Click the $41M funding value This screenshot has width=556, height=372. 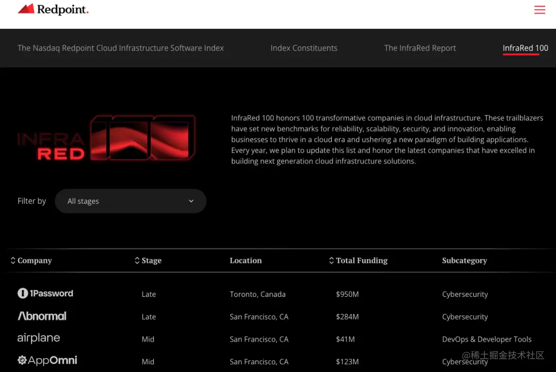pos(345,339)
